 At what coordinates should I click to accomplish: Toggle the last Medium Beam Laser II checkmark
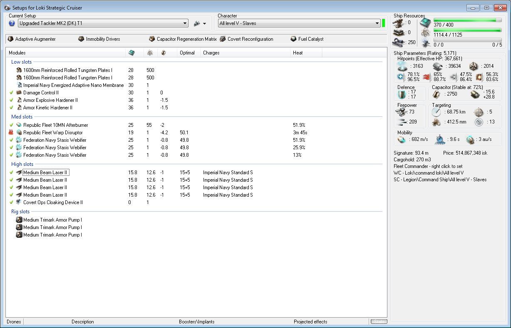(11, 195)
